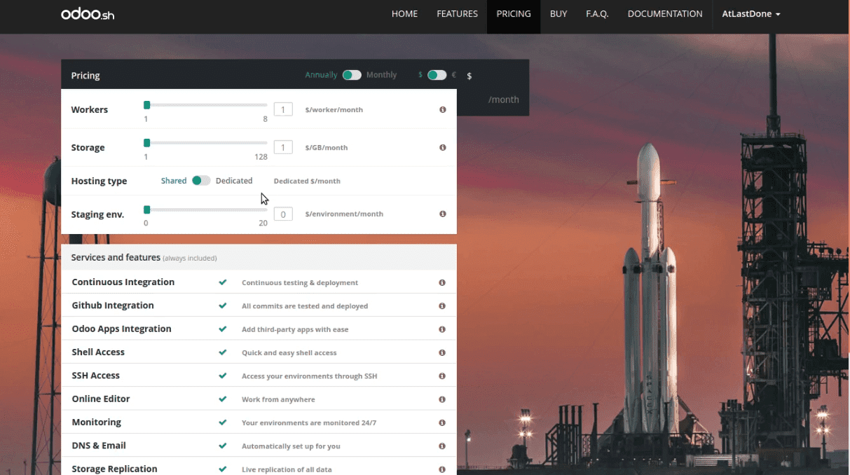Click the Dedicated hosting label
Image resolution: width=850 pixels, height=475 pixels.
pyautogui.click(x=234, y=181)
